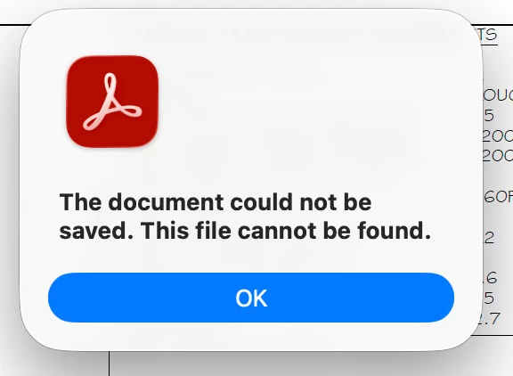Click the red Adobe Acrobat app icon
This screenshot has width=513, height=376.
(112, 102)
